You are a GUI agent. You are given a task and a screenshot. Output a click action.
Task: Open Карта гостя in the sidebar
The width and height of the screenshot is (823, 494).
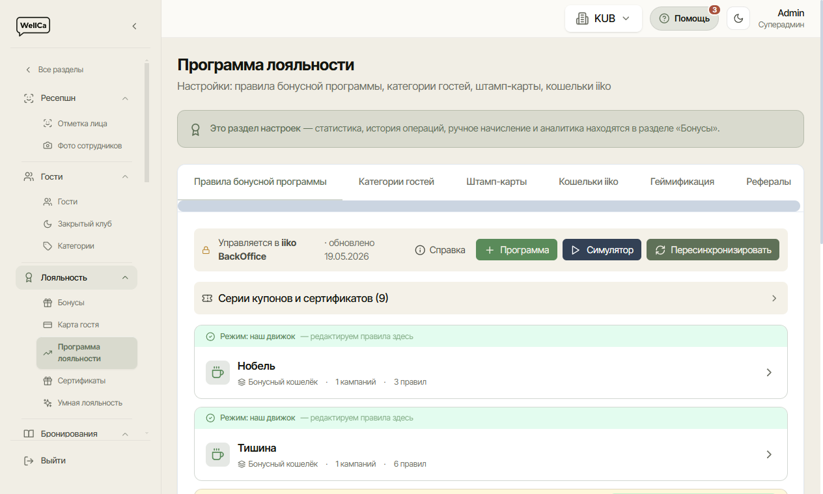(x=87, y=325)
